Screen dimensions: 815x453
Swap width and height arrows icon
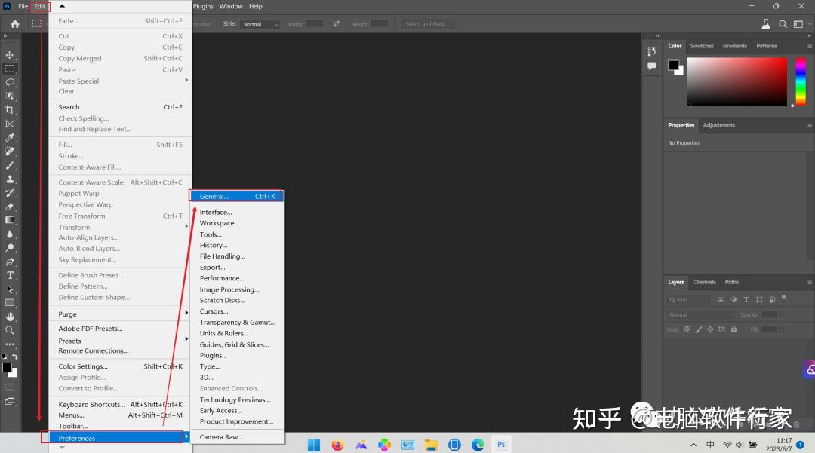(x=337, y=24)
